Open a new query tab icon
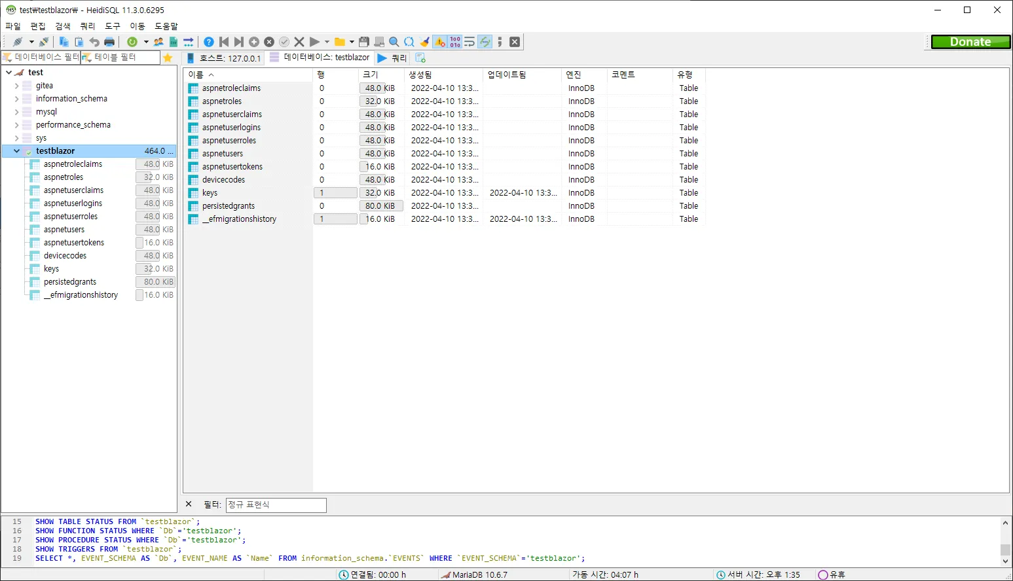The image size is (1013, 581). coord(420,58)
